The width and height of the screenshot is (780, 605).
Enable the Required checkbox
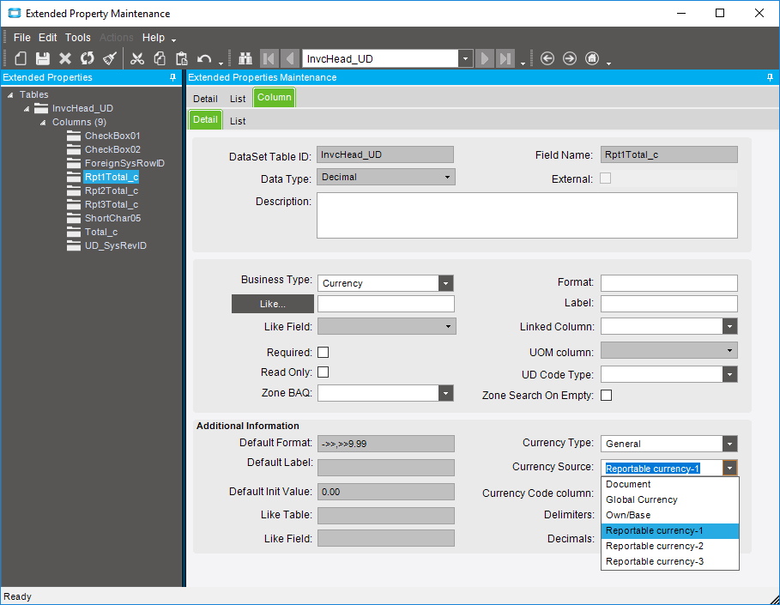[323, 353]
